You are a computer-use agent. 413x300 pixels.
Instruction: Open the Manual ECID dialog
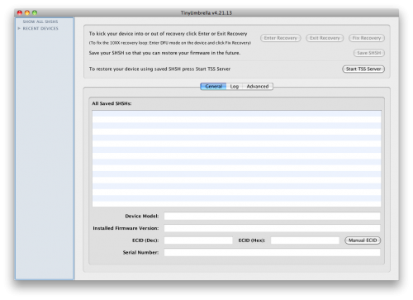pyautogui.click(x=363, y=240)
